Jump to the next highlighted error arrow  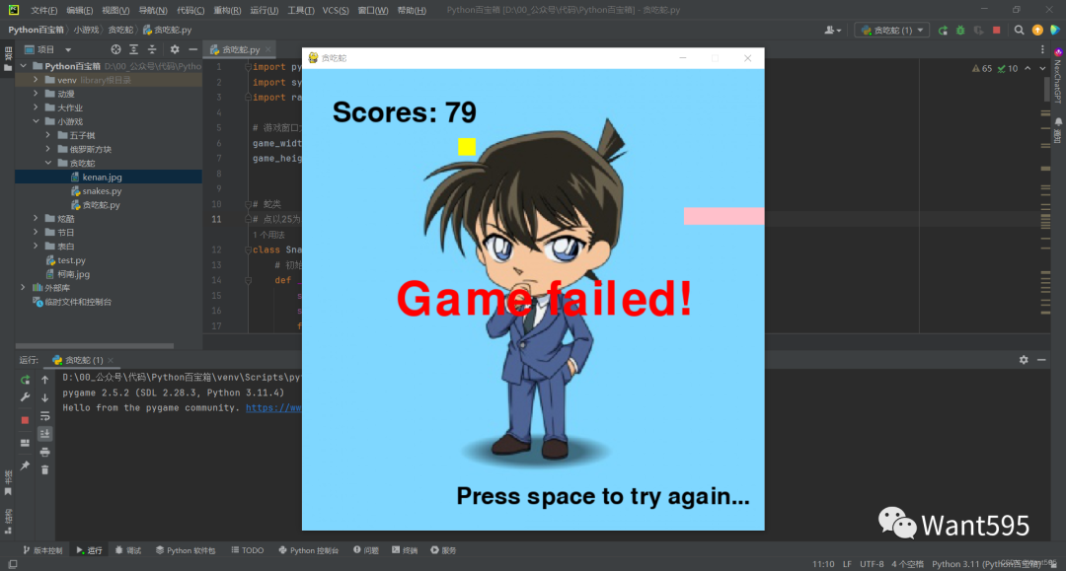click(1042, 69)
